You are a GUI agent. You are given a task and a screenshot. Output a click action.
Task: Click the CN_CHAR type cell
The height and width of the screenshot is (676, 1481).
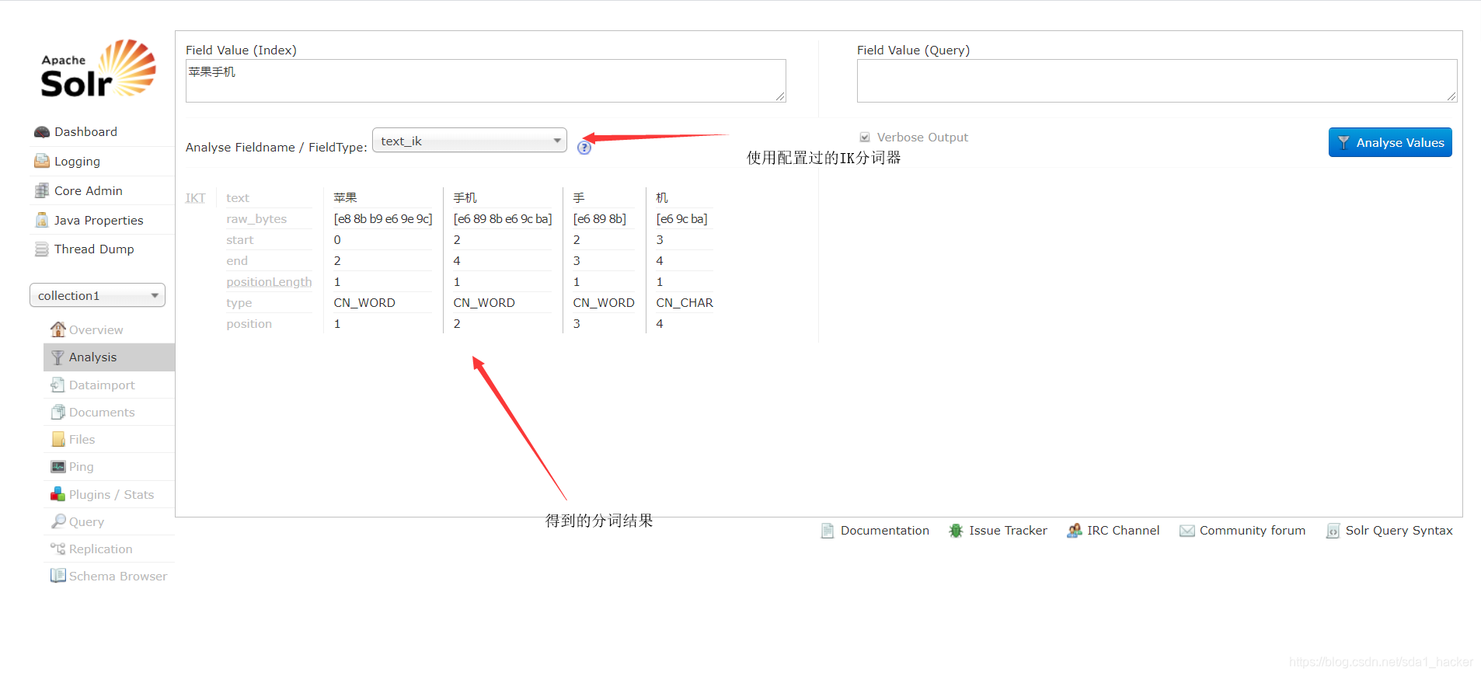[x=685, y=303]
